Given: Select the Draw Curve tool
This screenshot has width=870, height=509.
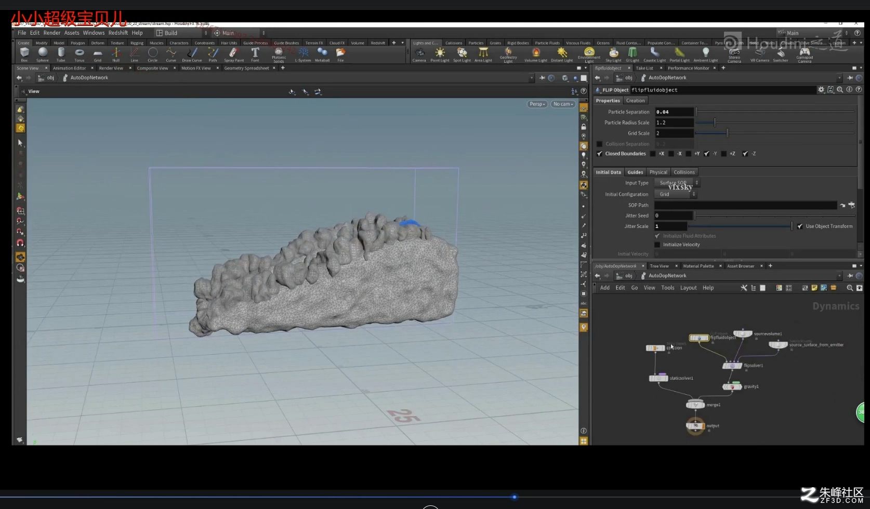Looking at the screenshot, I should pyautogui.click(x=192, y=54).
